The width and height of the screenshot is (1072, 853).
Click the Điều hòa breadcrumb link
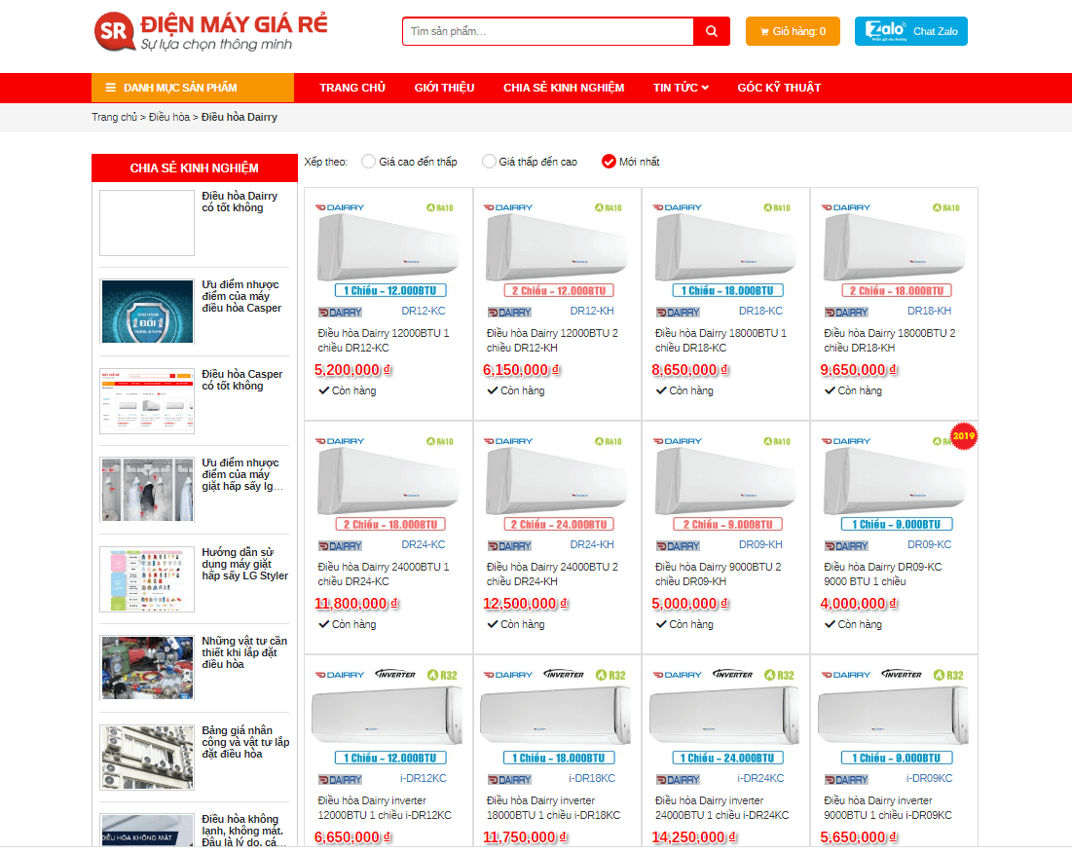click(169, 117)
